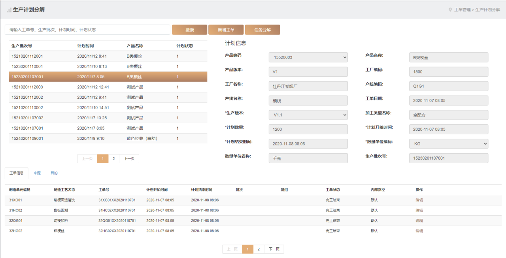Click the 产线编码 field showing Q1G1

pos(449,86)
